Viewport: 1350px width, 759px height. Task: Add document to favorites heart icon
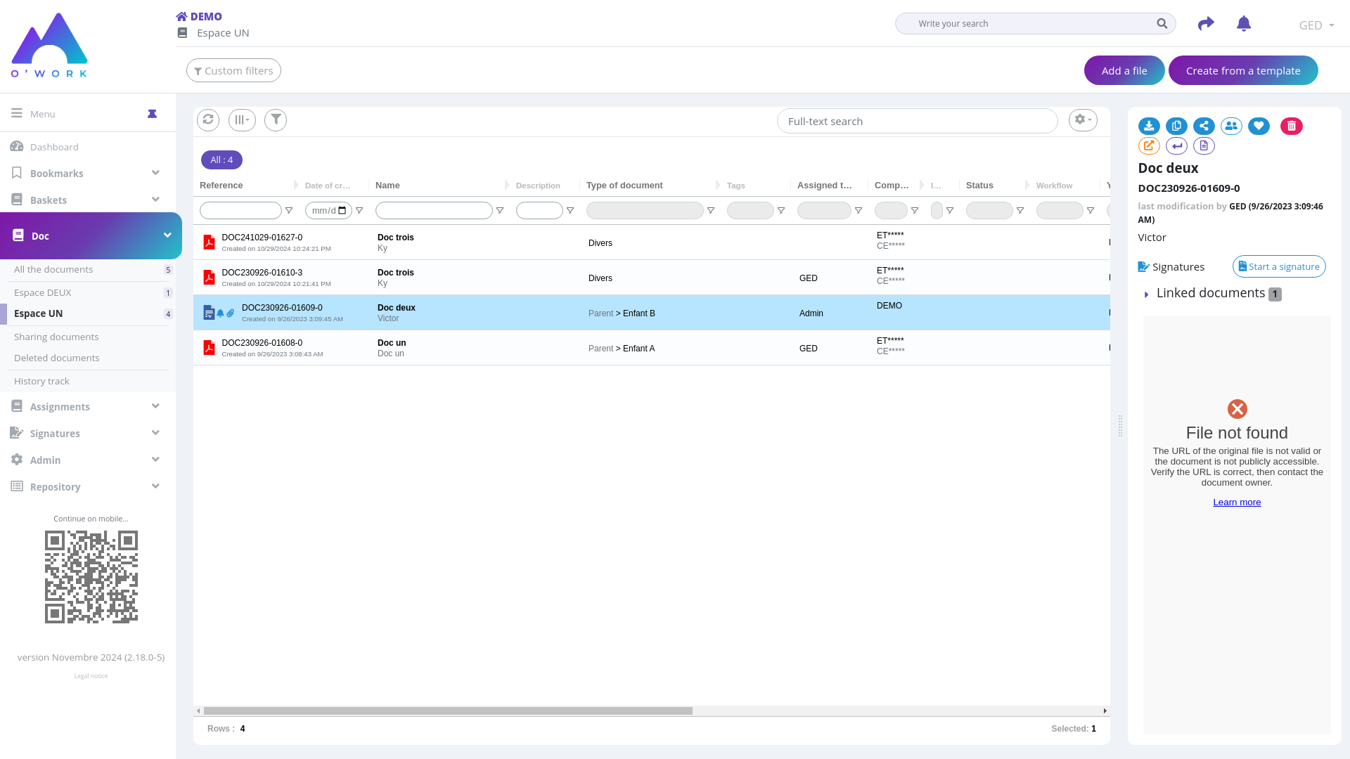(1259, 126)
